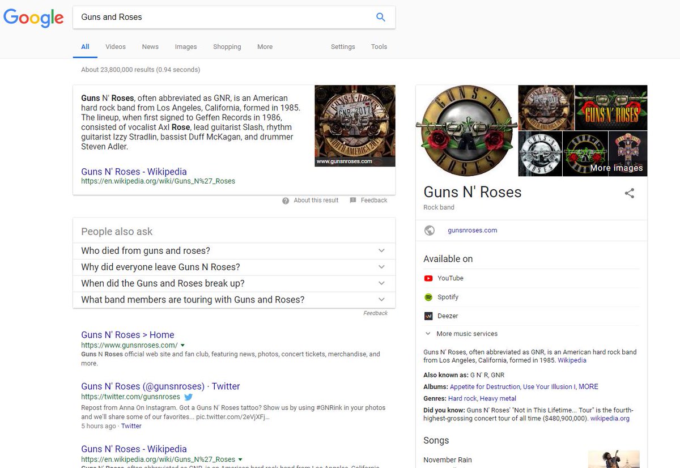Image resolution: width=680 pixels, height=468 pixels.
Task: Expand 'What band members are touring' question
Action: (x=234, y=300)
